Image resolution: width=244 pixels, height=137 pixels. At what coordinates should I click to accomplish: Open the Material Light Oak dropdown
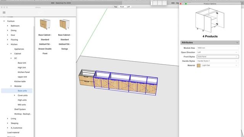(x=220, y=65)
